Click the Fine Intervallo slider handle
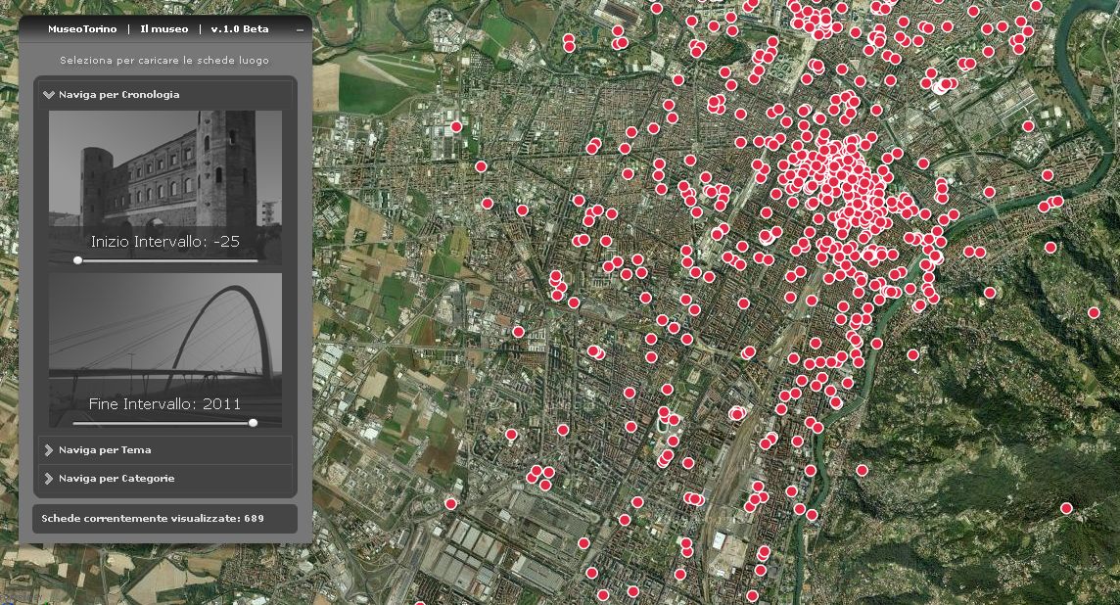 [x=253, y=423]
